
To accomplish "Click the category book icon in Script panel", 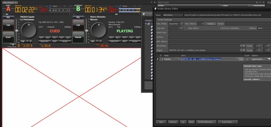I will [x=149, y=24].
